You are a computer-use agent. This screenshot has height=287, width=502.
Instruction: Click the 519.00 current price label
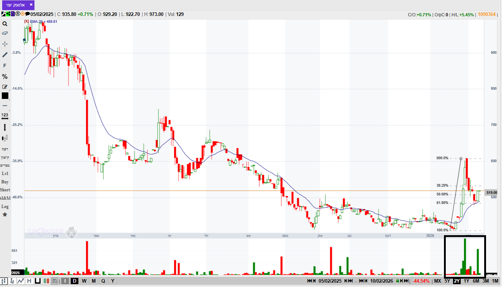point(491,193)
